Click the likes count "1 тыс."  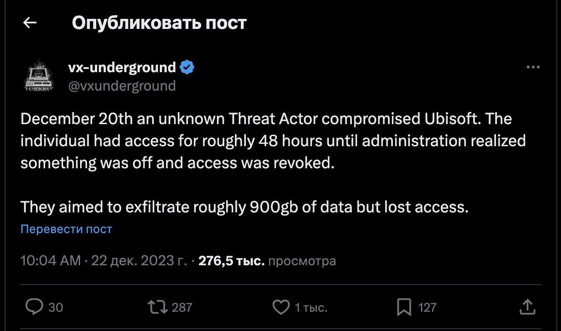pyautogui.click(x=311, y=307)
